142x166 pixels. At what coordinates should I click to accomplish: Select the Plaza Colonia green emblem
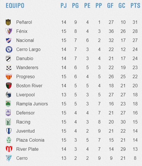(x=9, y=140)
